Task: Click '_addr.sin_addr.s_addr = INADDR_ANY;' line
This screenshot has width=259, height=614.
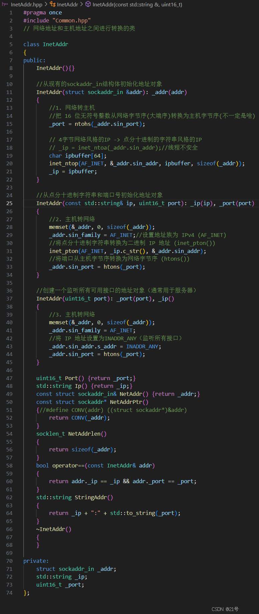Action: click(105, 346)
